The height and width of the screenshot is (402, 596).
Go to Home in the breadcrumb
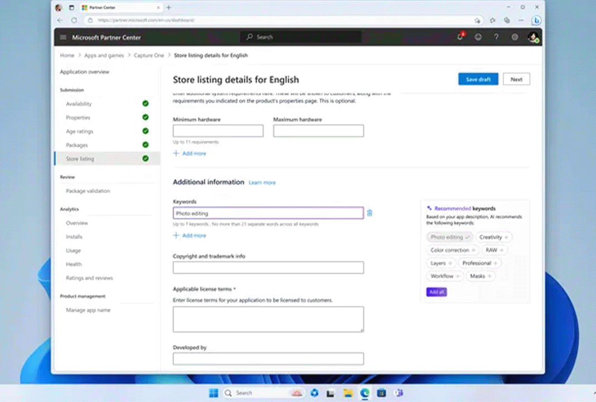[67, 55]
